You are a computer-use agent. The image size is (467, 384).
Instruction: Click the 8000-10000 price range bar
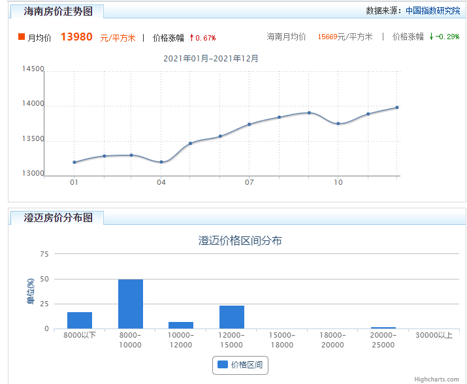[x=131, y=304]
